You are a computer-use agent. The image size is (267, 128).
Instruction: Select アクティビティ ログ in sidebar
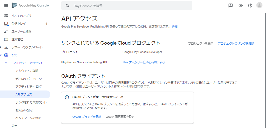28,87
